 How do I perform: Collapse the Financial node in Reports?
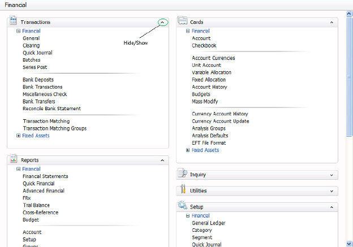(19, 169)
